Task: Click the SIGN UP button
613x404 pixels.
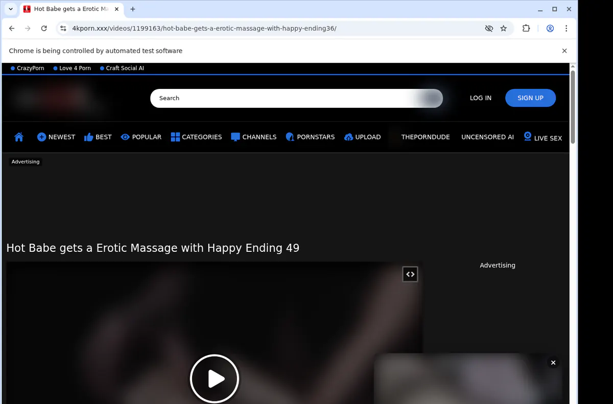Action: coord(530,98)
